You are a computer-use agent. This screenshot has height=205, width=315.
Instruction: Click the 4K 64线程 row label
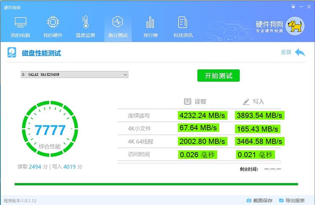pyautogui.click(x=141, y=142)
